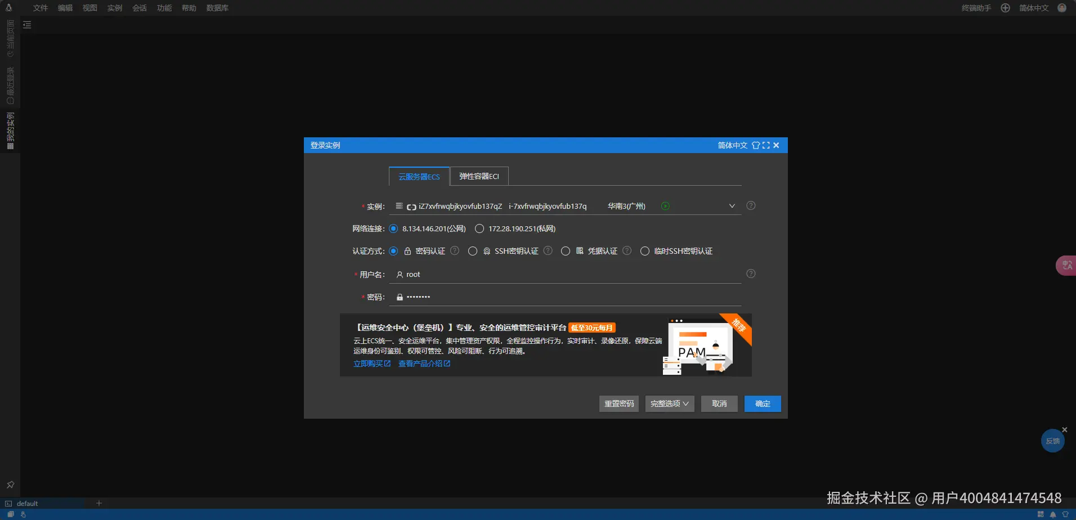Select the SSH密钥认证 authentication method
This screenshot has width=1076, height=520.
click(x=473, y=251)
